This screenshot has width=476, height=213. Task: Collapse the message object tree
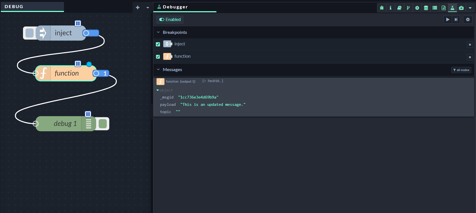click(158, 90)
